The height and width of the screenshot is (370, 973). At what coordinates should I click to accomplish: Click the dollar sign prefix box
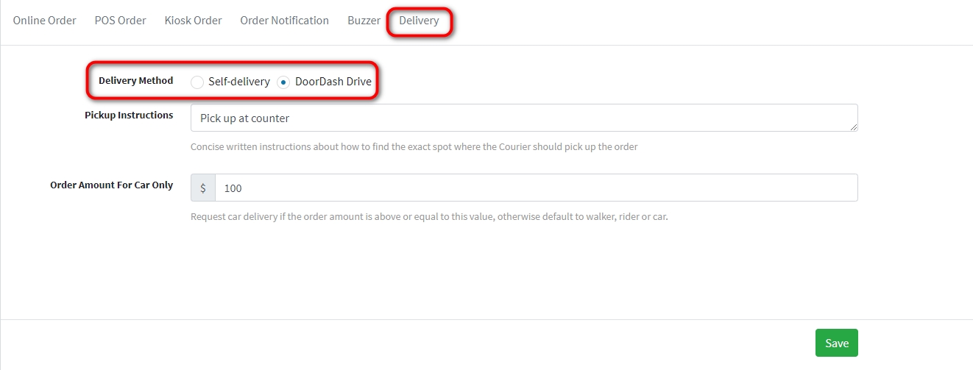click(x=203, y=188)
